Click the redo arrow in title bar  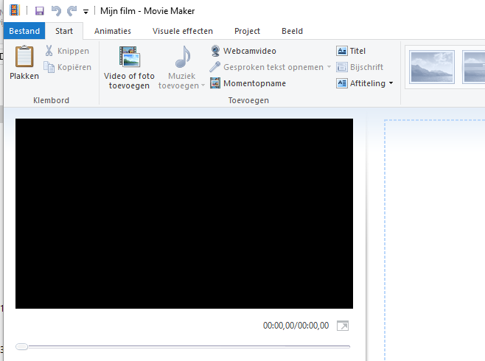(71, 11)
